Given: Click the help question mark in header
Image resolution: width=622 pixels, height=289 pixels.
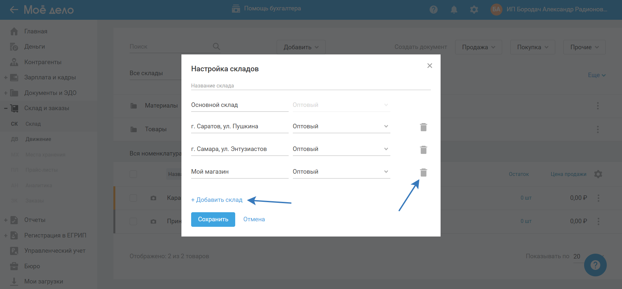Looking at the screenshot, I should point(433,10).
